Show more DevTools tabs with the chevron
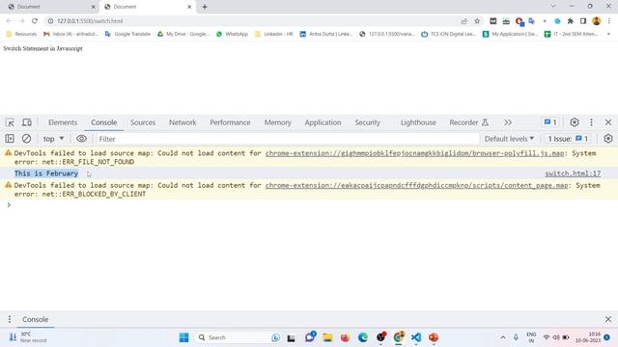 point(508,122)
